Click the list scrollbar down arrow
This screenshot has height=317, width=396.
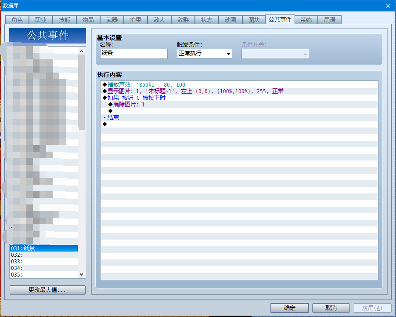(x=81, y=274)
